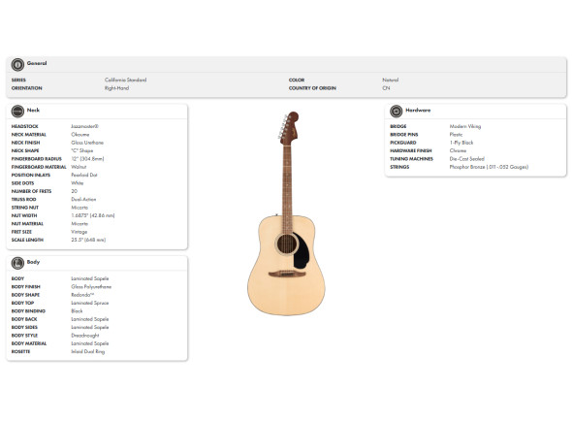Click the '1-Ply Black' pickguard value
Image resolution: width=572 pixels, height=421 pixels.
pyautogui.click(x=461, y=143)
